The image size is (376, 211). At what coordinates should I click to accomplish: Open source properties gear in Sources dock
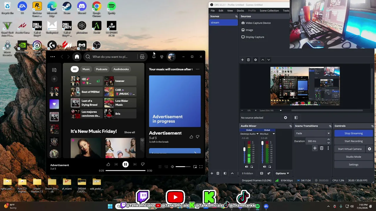256,60
